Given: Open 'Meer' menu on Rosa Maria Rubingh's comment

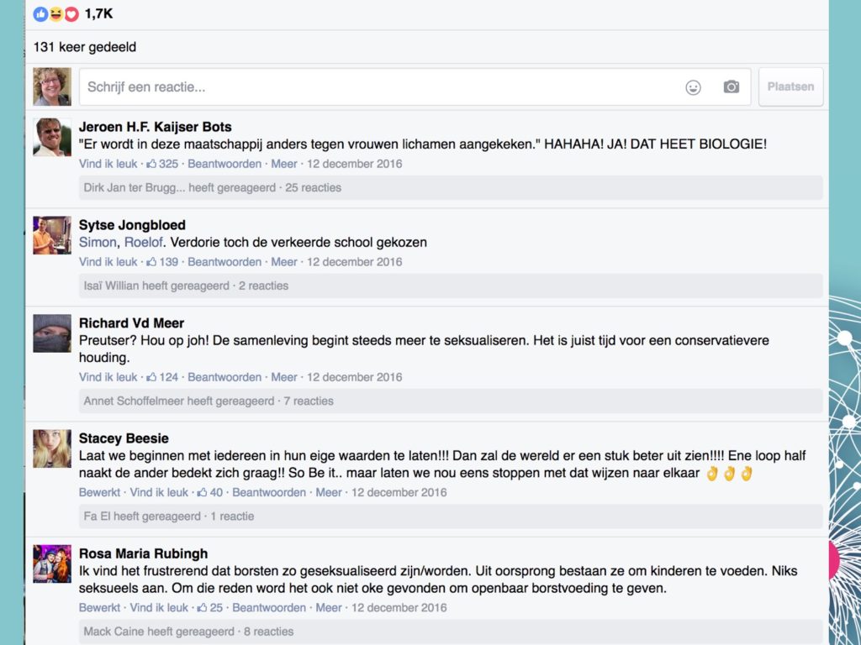Looking at the screenshot, I should [329, 607].
